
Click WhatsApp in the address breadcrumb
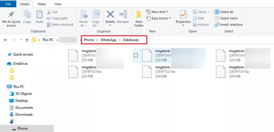tap(108, 40)
